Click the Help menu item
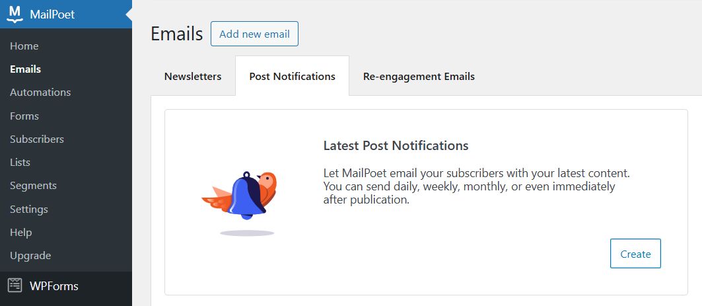 coord(21,233)
